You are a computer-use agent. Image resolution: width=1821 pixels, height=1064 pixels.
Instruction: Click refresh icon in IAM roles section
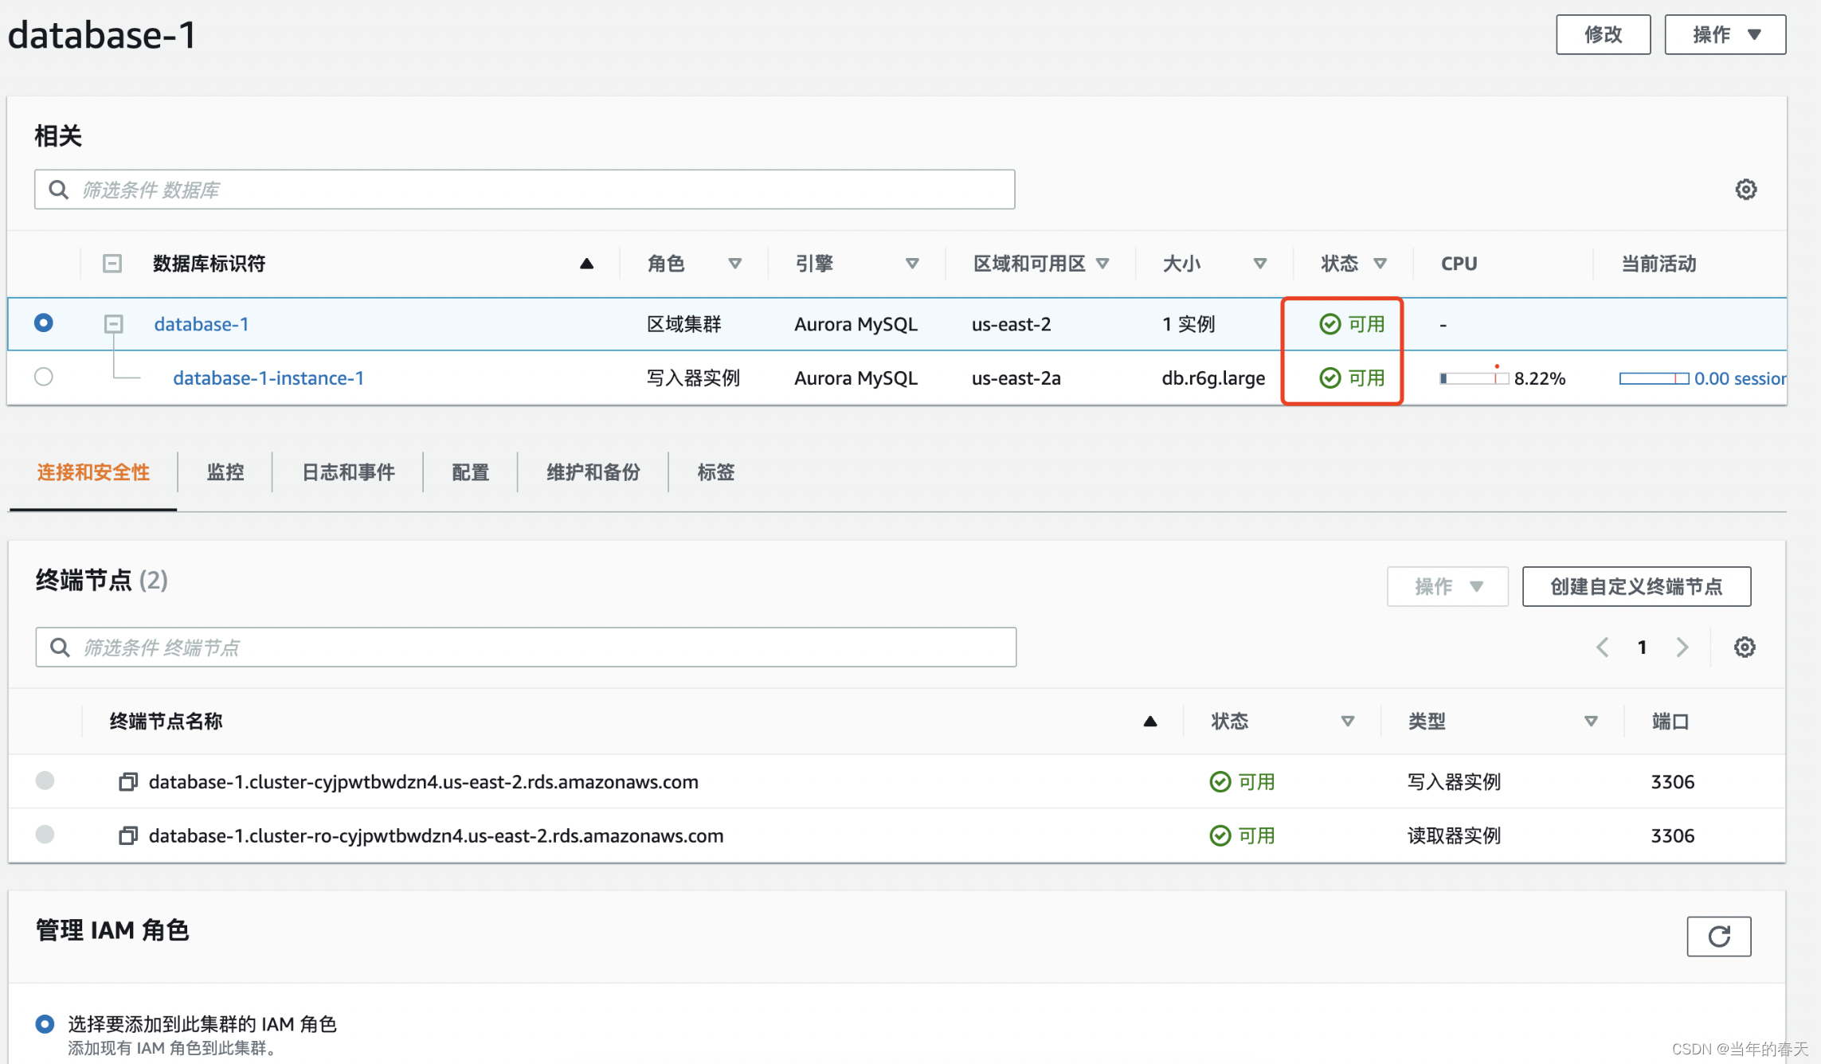(1719, 936)
